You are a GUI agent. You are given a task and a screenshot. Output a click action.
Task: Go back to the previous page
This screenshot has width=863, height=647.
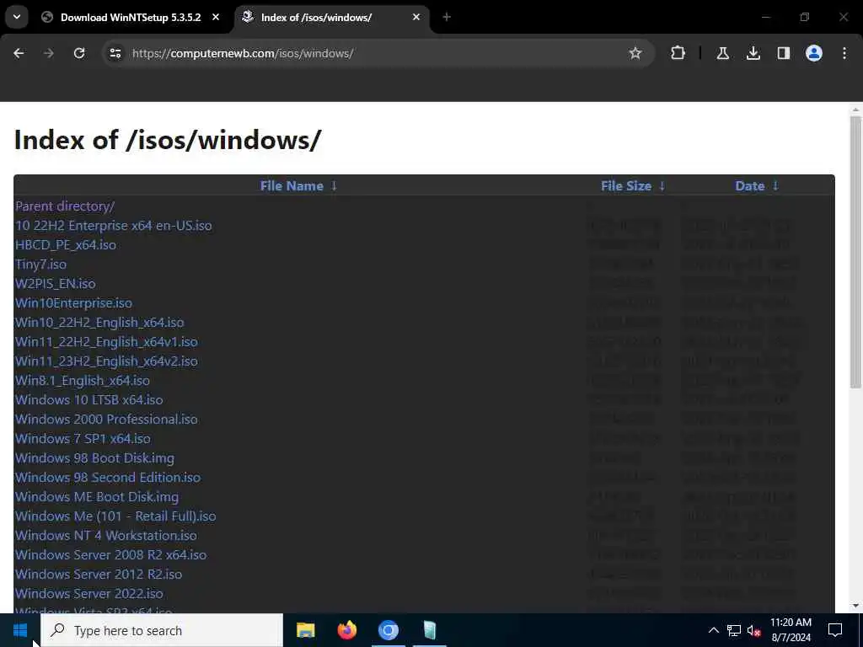tap(19, 53)
